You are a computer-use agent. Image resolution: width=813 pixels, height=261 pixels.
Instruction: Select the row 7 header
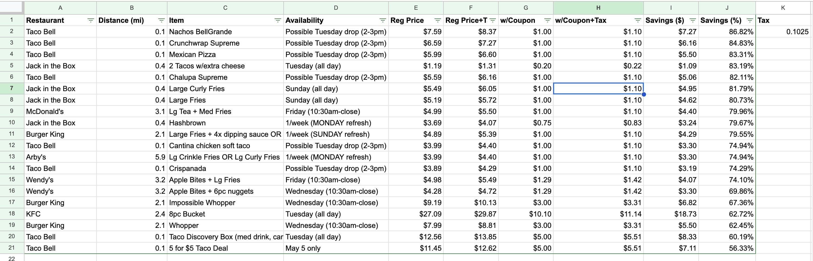12,88
